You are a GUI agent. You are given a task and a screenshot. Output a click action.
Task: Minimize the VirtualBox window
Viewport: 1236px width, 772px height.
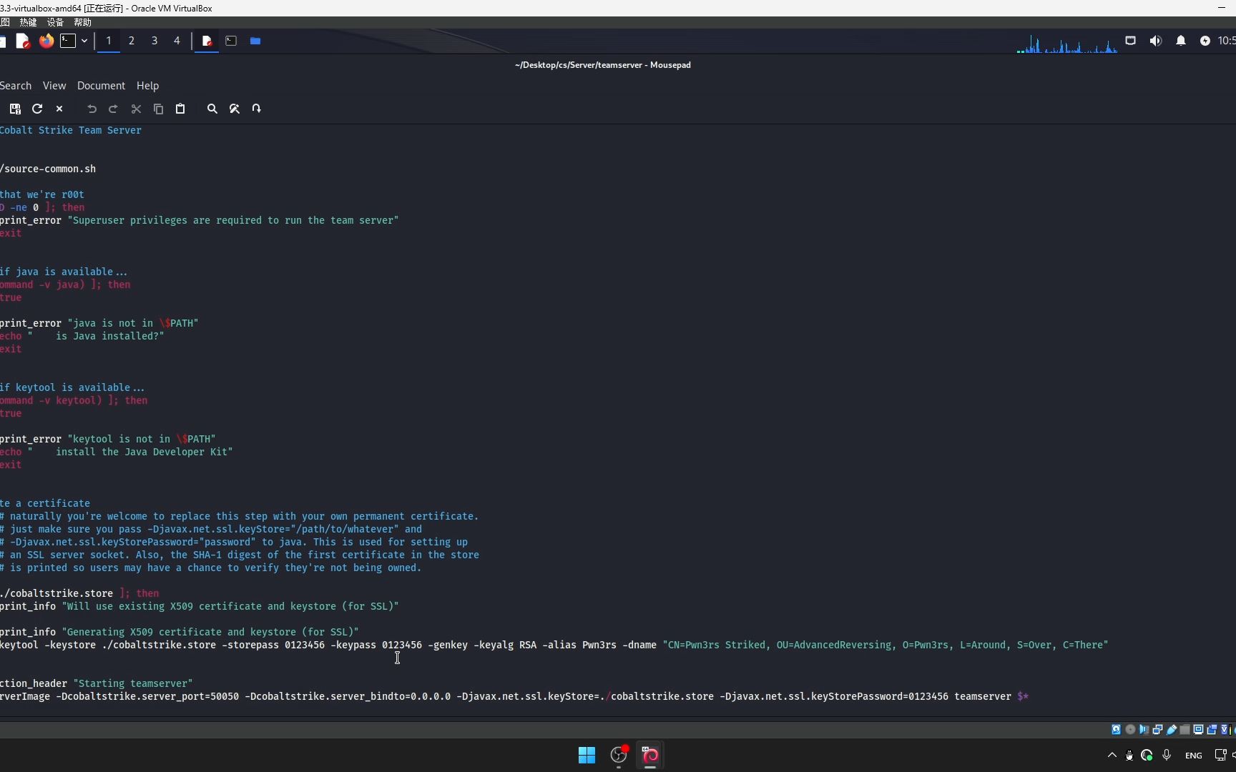(x=1221, y=8)
